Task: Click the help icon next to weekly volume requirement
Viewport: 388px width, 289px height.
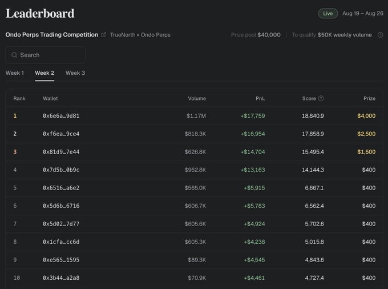Action: [381, 35]
